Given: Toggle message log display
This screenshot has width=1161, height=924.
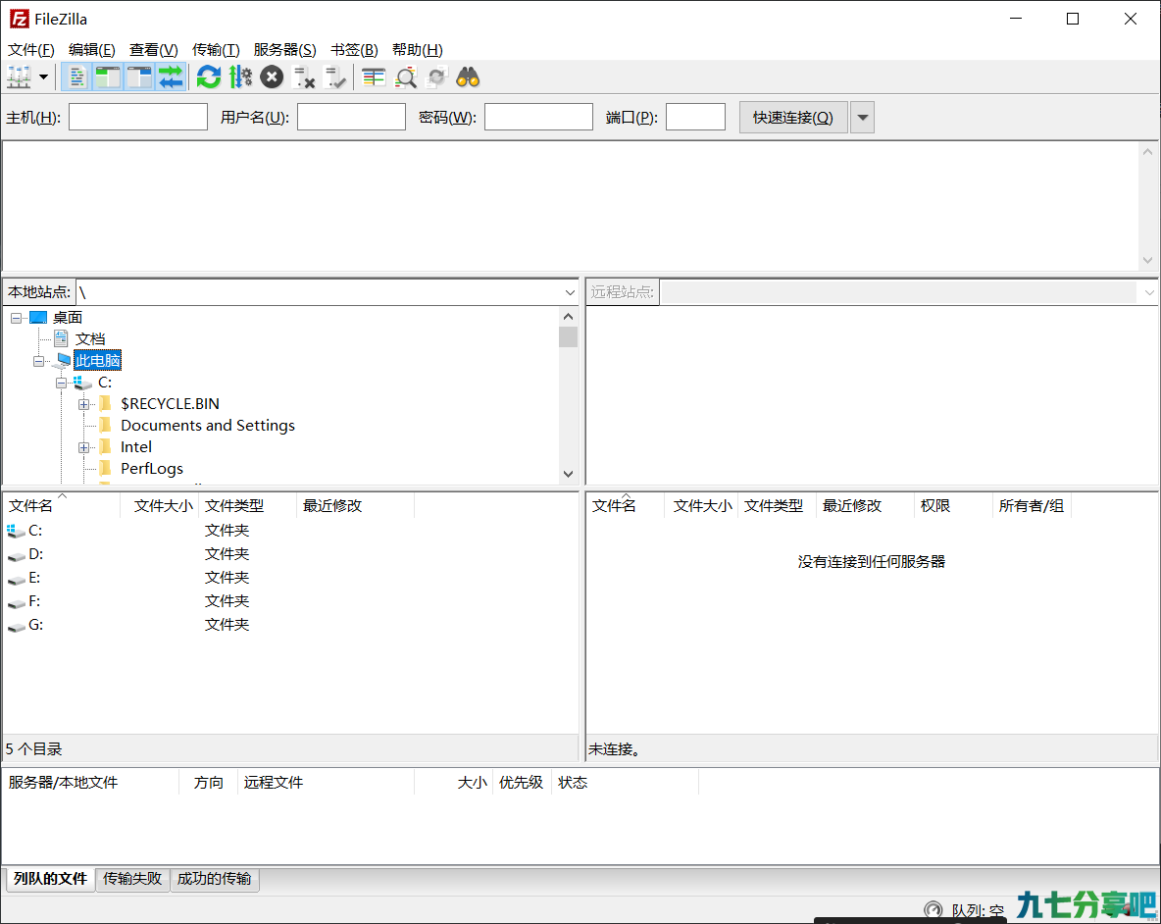Looking at the screenshot, I should tap(76, 77).
